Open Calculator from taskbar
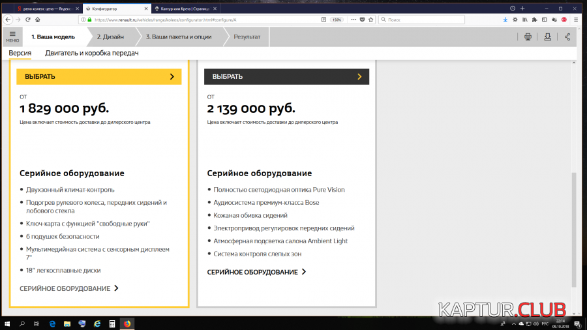This screenshot has width=587, height=330. pyautogui.click(x=112, y=323)
